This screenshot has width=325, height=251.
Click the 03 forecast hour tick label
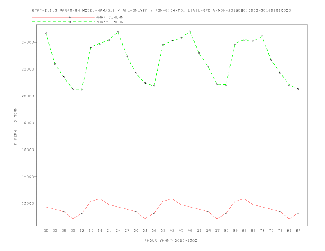[x=55, y=230]
